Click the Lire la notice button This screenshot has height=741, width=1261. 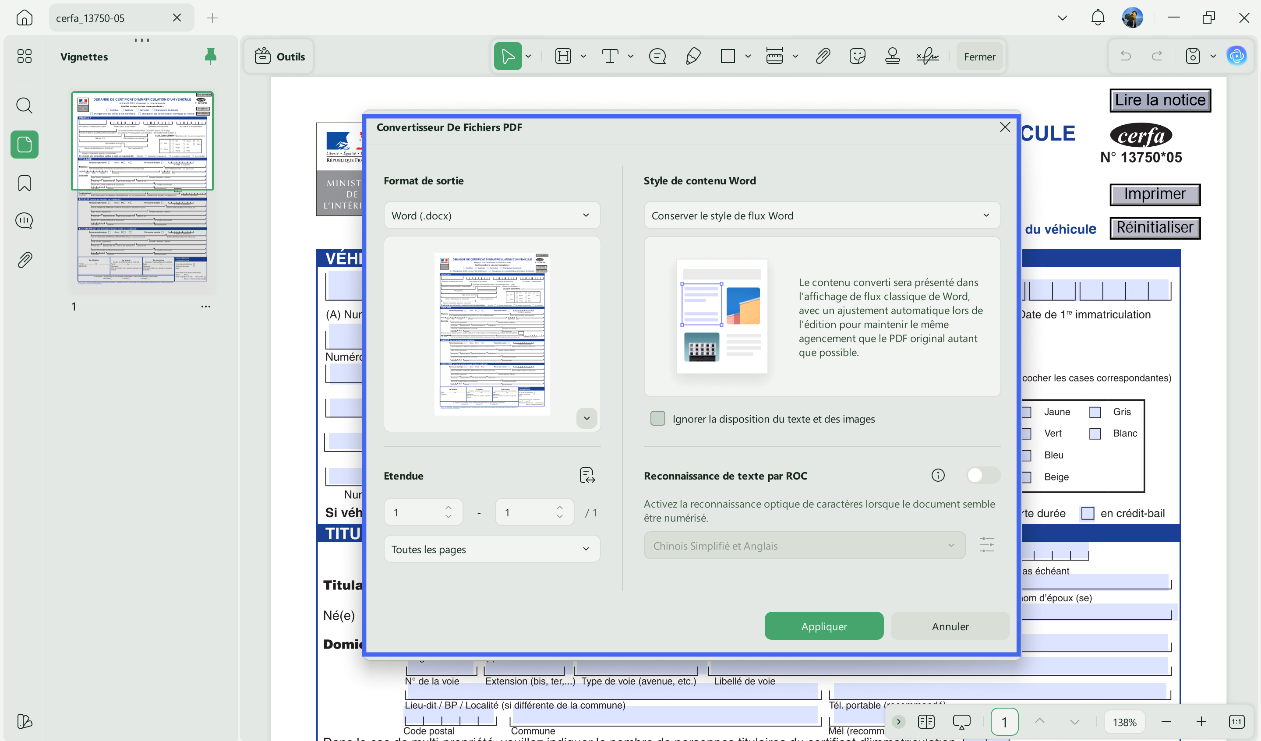[x=1160, y=100]
